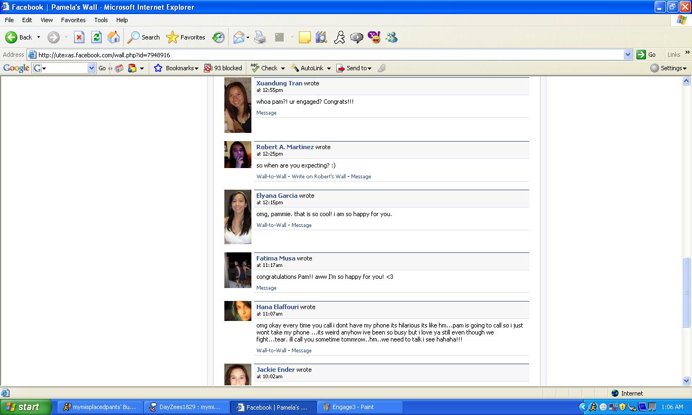Open Wall-to-Wall under Elyana Garcia's post
Viewport: 692px width, 415px height.
coord(271,225)
